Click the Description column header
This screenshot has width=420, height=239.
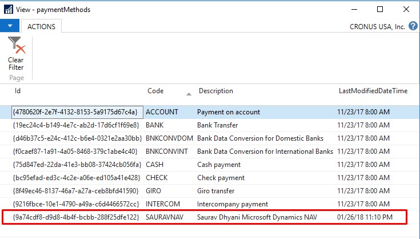pyautogui.click(x=215, y=91)
